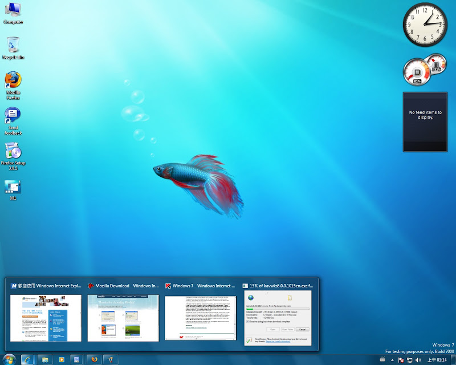456x365 pixels.
Task: Launch Windows Media Player from taskbar
Action: (x=60, y=359)
